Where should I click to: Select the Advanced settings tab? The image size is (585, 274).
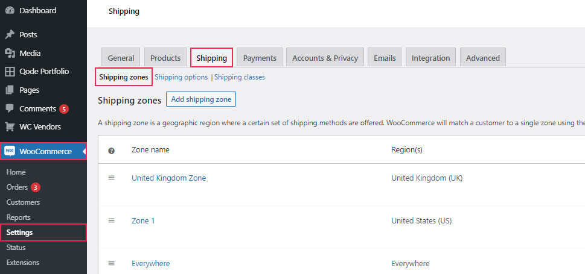point(483,58)
